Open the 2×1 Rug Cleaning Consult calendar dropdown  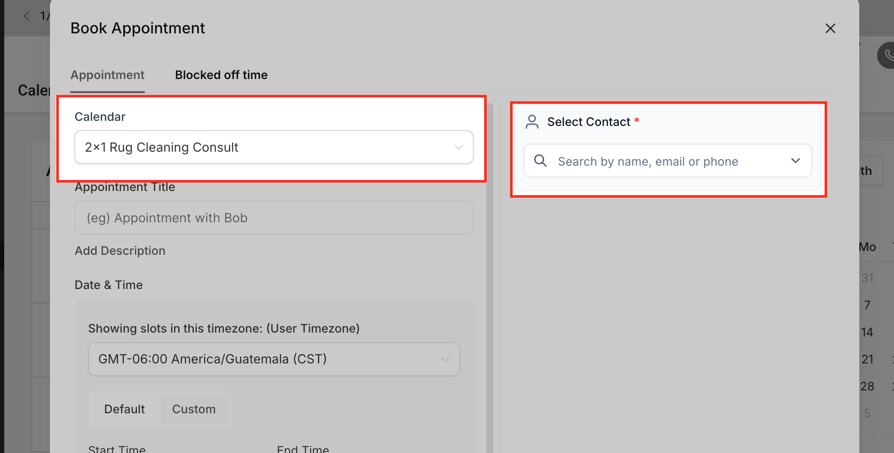[274, 147]
